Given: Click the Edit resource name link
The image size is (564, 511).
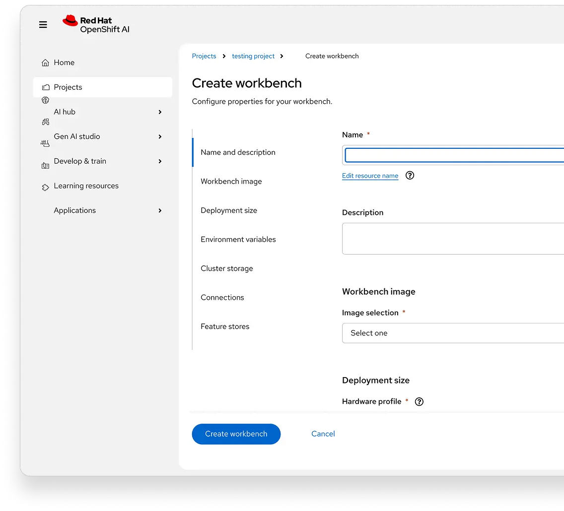Looking at the screenshot, I should 370,176.
